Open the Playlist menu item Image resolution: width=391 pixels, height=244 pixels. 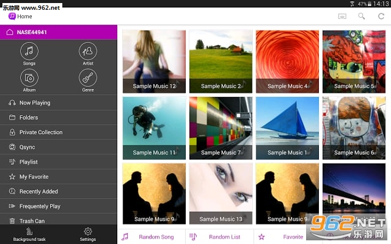59,162
